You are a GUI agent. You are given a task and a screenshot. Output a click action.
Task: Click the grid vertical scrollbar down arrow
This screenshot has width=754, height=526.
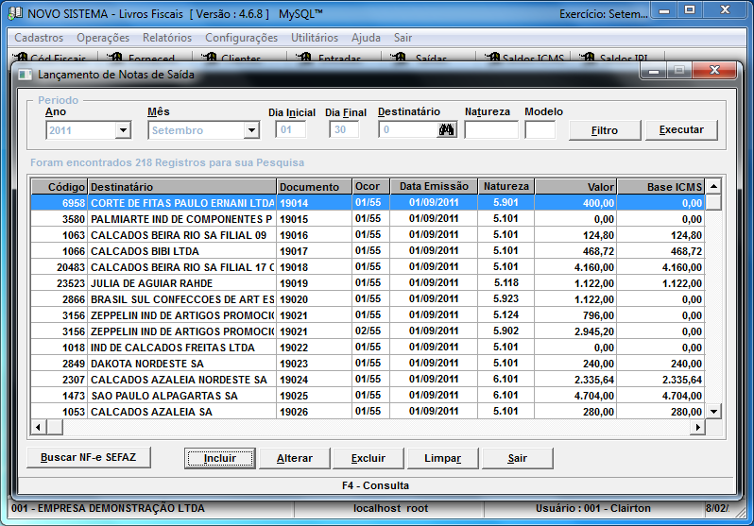pyautogui.click(x=713, y=411)
